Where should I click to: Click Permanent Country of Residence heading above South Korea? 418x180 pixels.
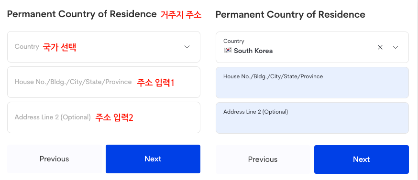click(290, 15)
